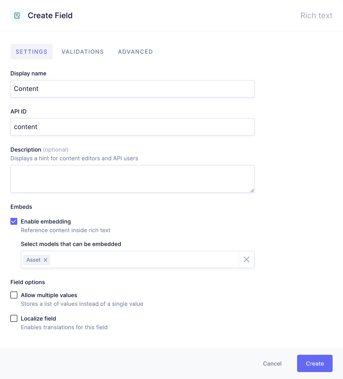343x379 pixels.
Task: Click the description box resize handle
Action: (252, 191)
